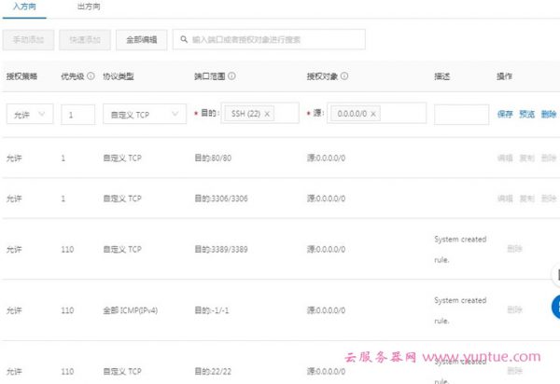560x384 pixels.
Task: Click the 快速添加 button
Action: 85,40
